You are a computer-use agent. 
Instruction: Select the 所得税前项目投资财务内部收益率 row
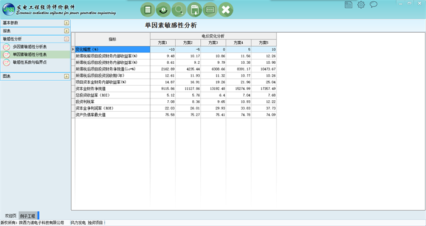coord(113,56)
